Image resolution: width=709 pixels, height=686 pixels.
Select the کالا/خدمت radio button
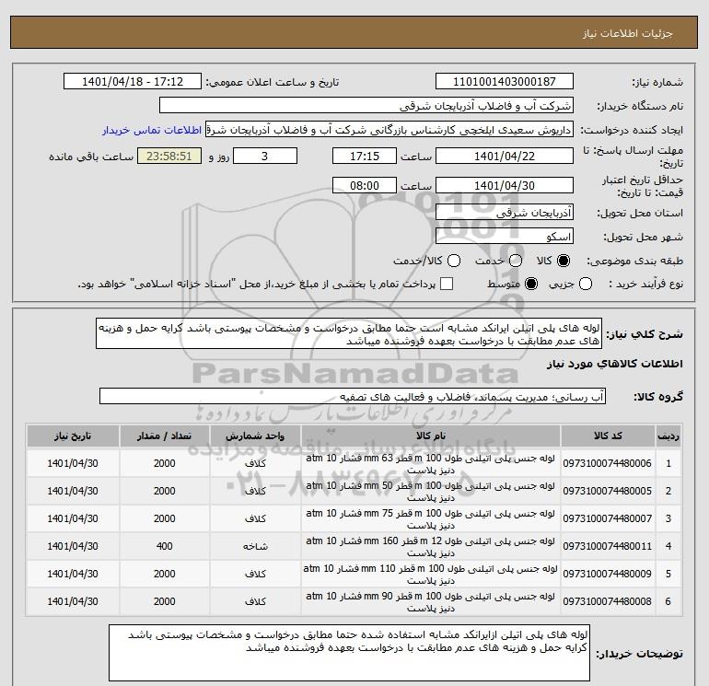(454, 261)
